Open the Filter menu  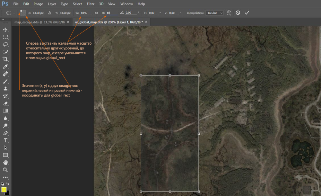coord(91,4)
